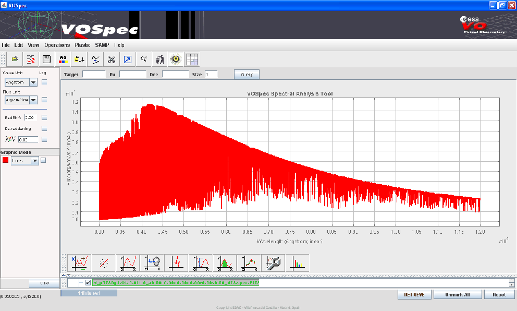Toggle the De-reddening checkbox
This screenshot has width=517, height=311.
(44, 128)
